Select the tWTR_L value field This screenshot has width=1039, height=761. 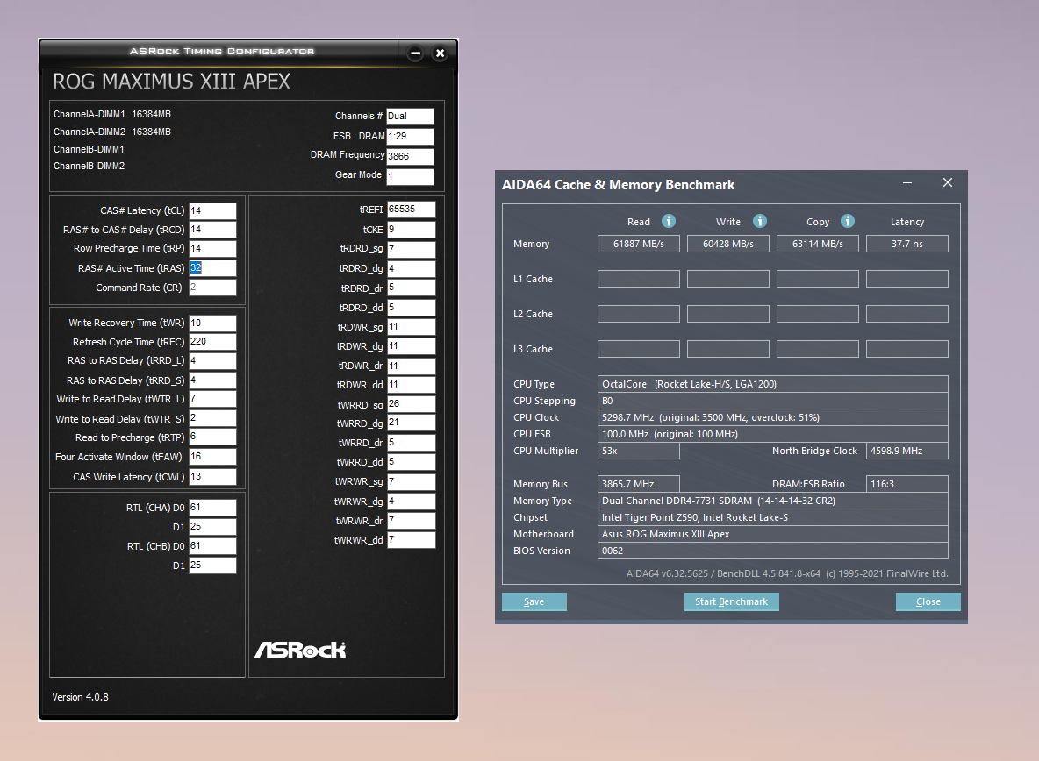tap(212, 399)
